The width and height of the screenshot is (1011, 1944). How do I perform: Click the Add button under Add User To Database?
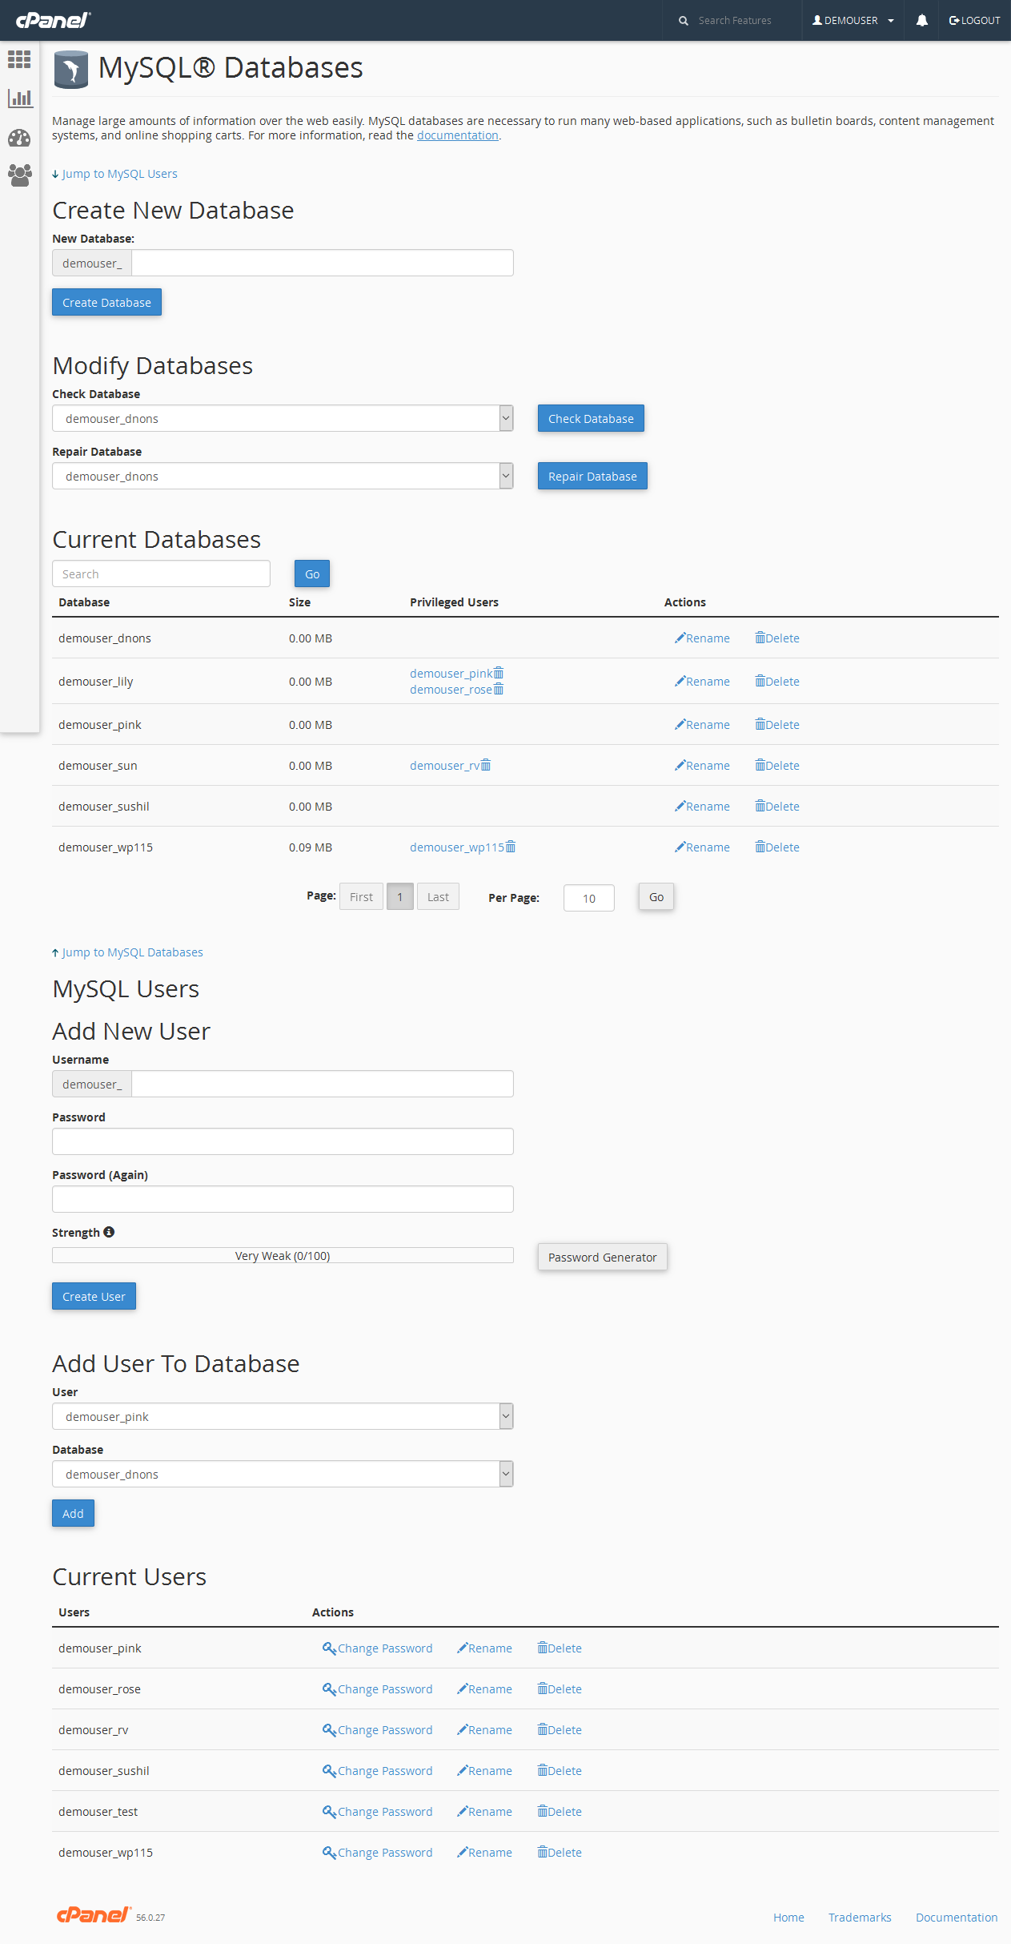tap(73, 1513)
